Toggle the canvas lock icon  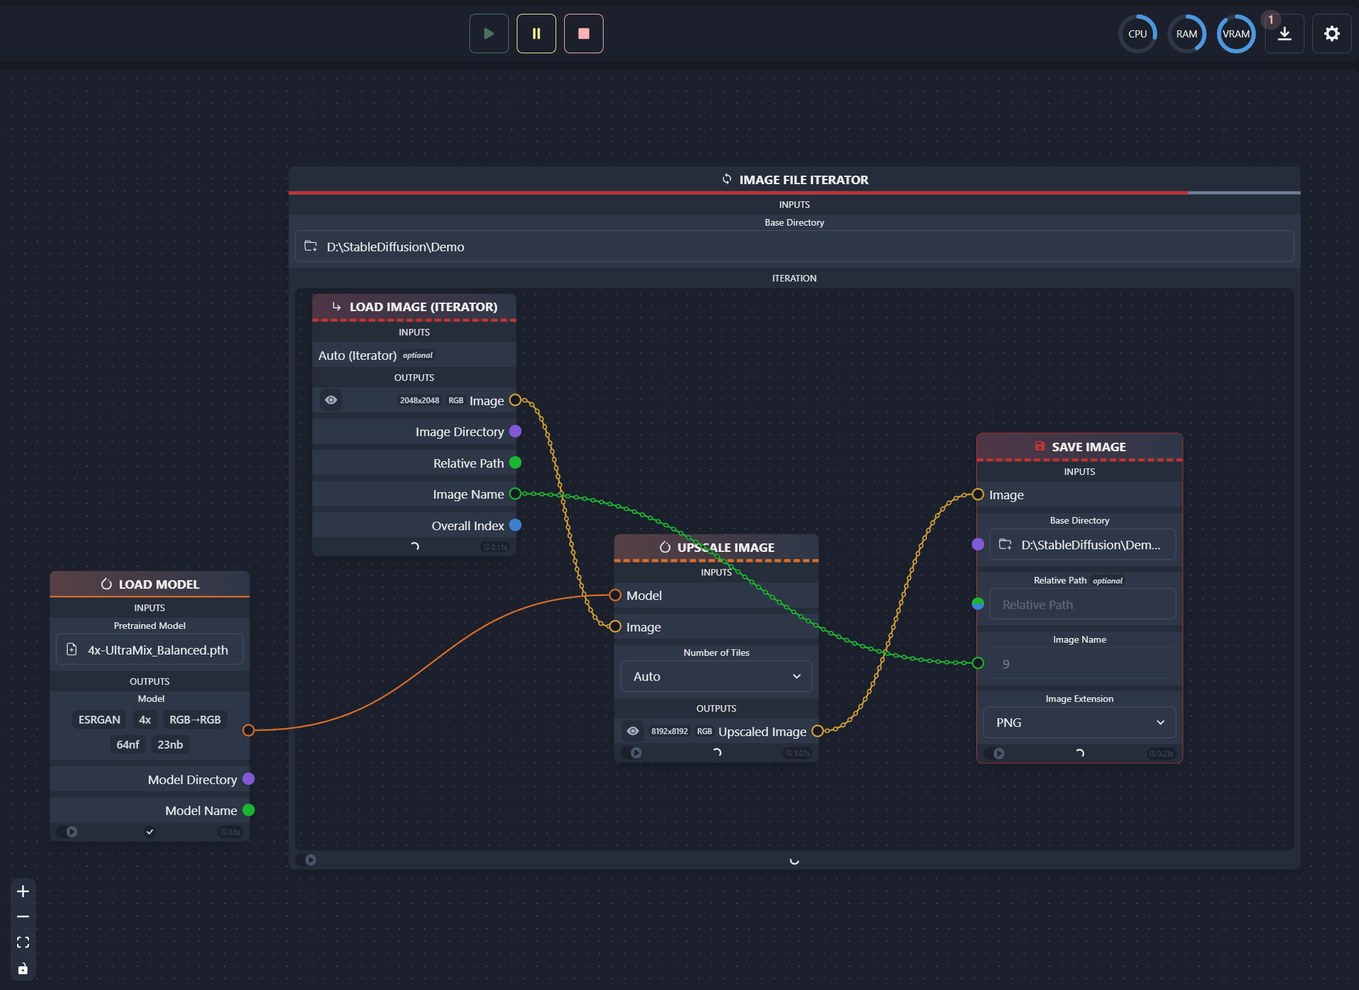23,968
